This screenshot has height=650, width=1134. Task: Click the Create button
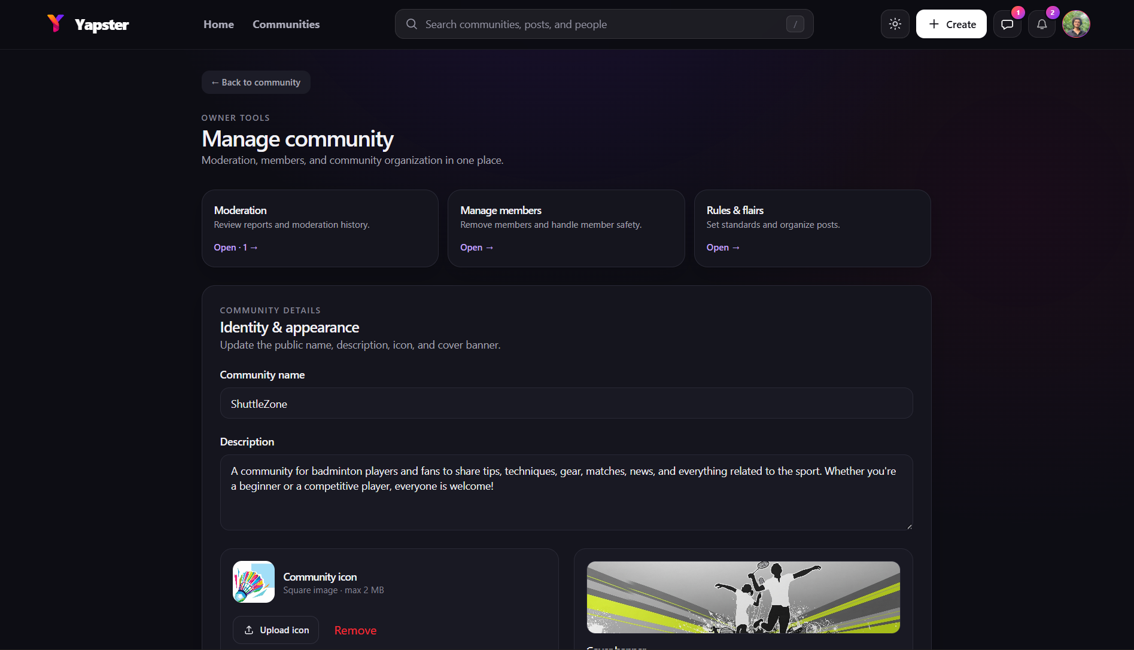pyautogui.click(x=951, y=24)
